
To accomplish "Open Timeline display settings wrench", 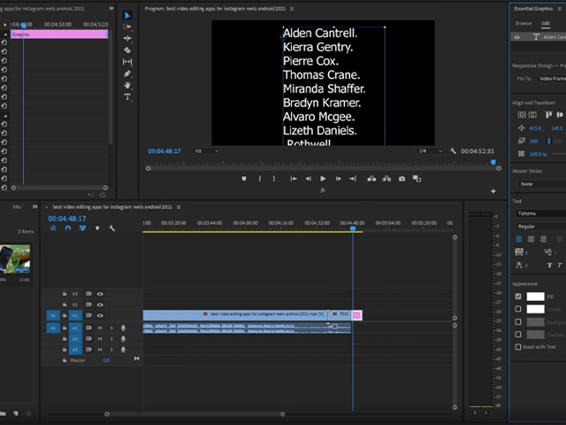I will 112,228.
